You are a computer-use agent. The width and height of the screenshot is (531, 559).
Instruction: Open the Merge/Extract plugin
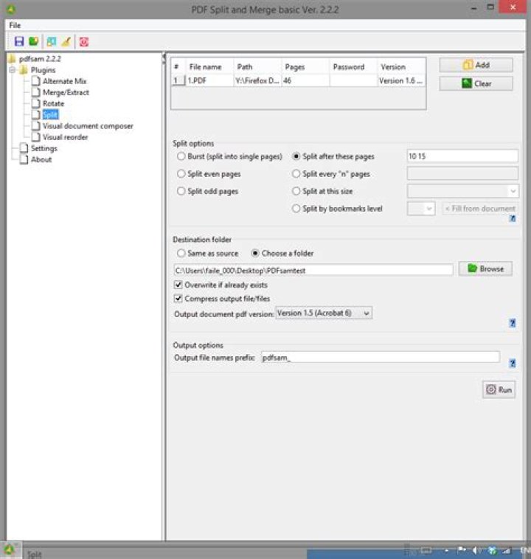66,92
